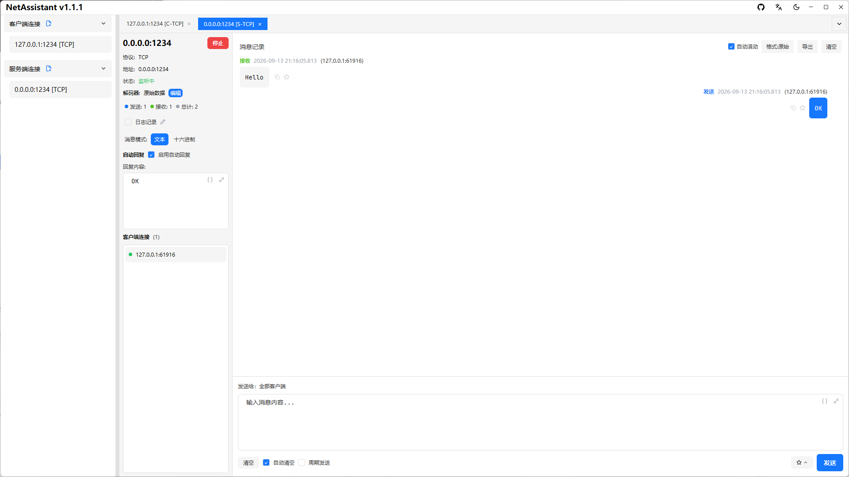Close the 127.0.0.1:1234 [C-TCP] tab
This screenshot has height=477, width=849.
pyautogui.click(x=189, y=24)
